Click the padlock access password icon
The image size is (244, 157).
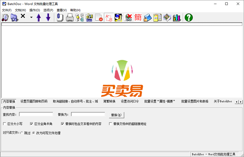pos(148,18)
